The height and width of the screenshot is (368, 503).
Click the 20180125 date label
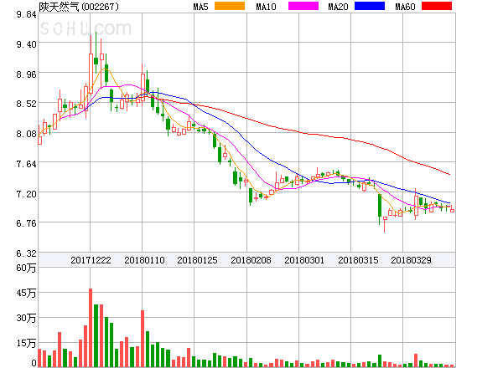pyautogui.click(x=197, y=260)
